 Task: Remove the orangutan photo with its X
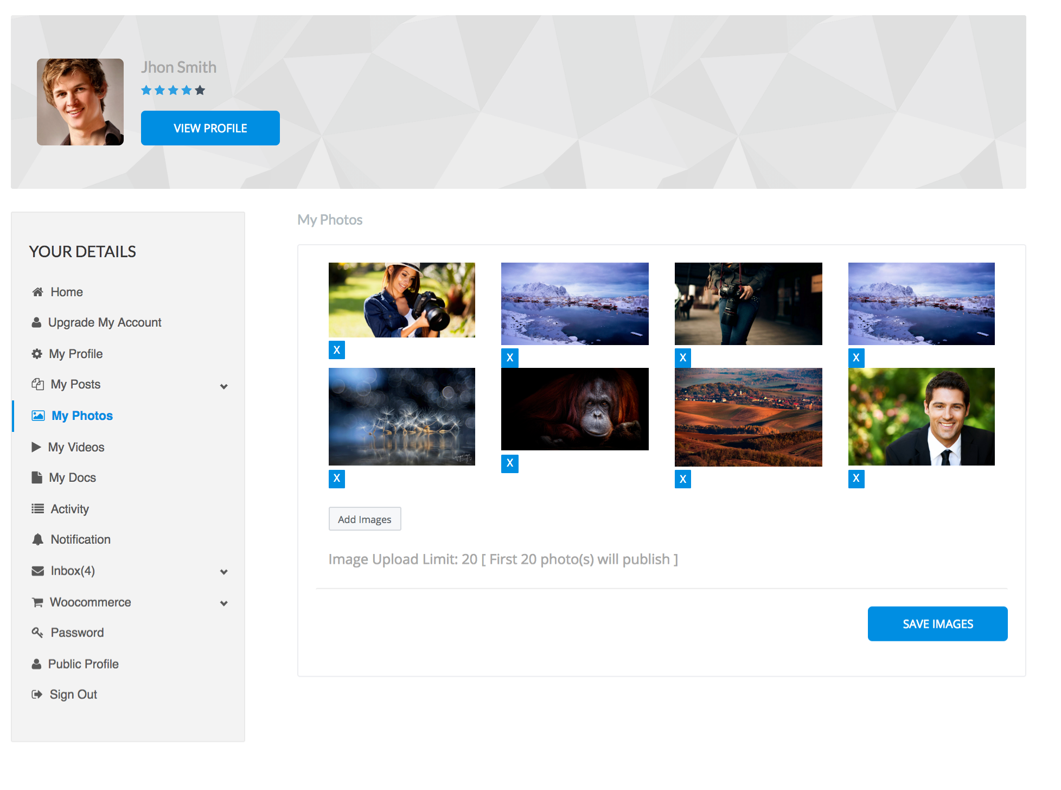point(509,464)
